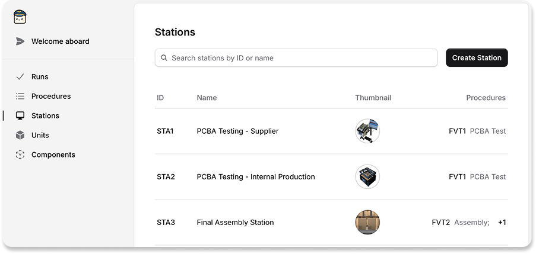
Task: Click the +1 more procedures badge
Action: pyautogui.click(x=502, y=222)
